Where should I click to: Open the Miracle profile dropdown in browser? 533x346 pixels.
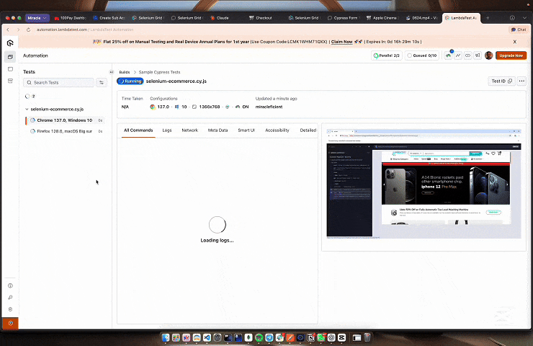point(37,17)
